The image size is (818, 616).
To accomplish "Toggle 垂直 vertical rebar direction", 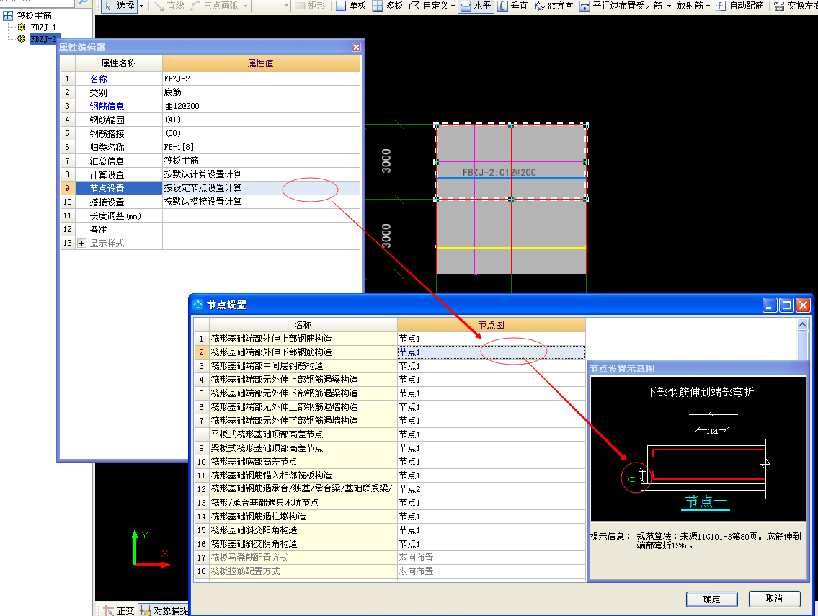I will point(513,6).
